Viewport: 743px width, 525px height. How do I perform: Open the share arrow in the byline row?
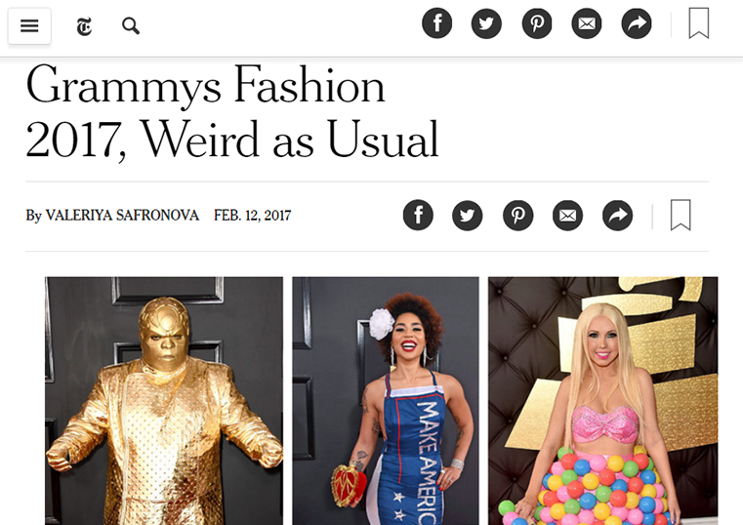pyautogui.click(x=617, y=216)
